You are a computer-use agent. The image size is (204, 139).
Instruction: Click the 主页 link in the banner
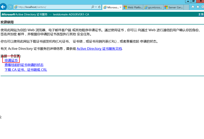click(x=201, y=14)
